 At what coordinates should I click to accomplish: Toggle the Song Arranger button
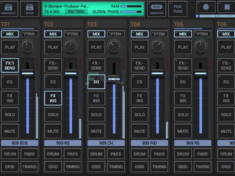tap(157, 9)
